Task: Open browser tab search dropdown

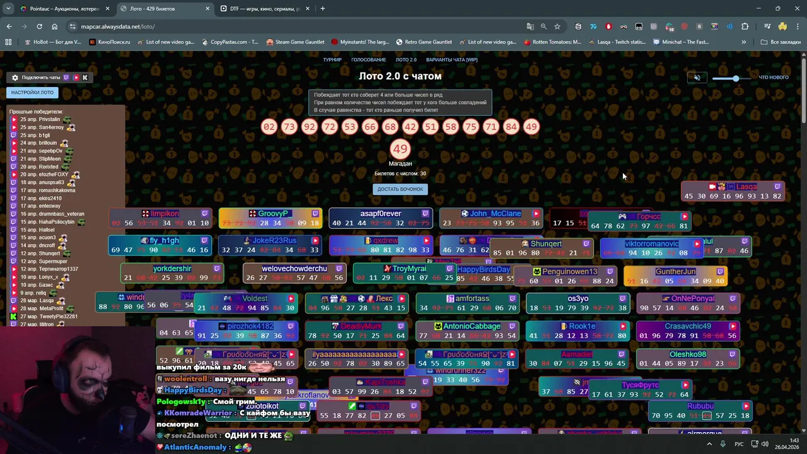Action: click(8, 9)
